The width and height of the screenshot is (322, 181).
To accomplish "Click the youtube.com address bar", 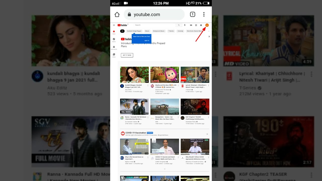I will [x=154, y=15].
